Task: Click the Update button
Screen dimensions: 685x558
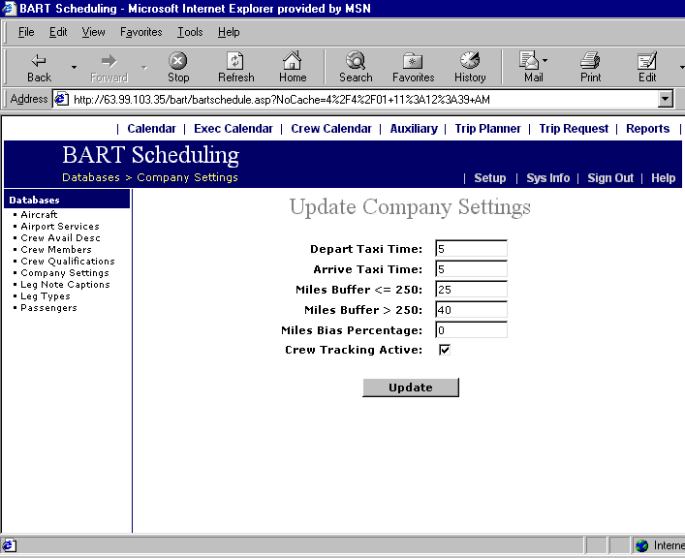Action: [411, 387]
